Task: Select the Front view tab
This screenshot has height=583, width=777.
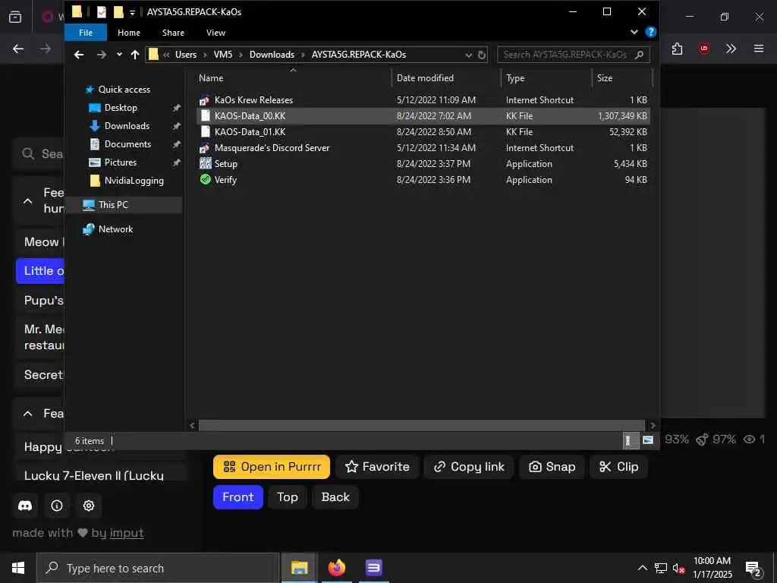Action: pyautogui.click(x=238, y=496)
